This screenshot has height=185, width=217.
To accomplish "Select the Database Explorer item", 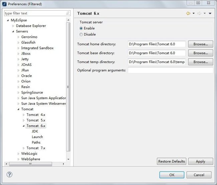I will coord(31,26).
